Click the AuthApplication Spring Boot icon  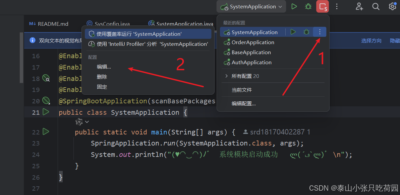[227, 62]
